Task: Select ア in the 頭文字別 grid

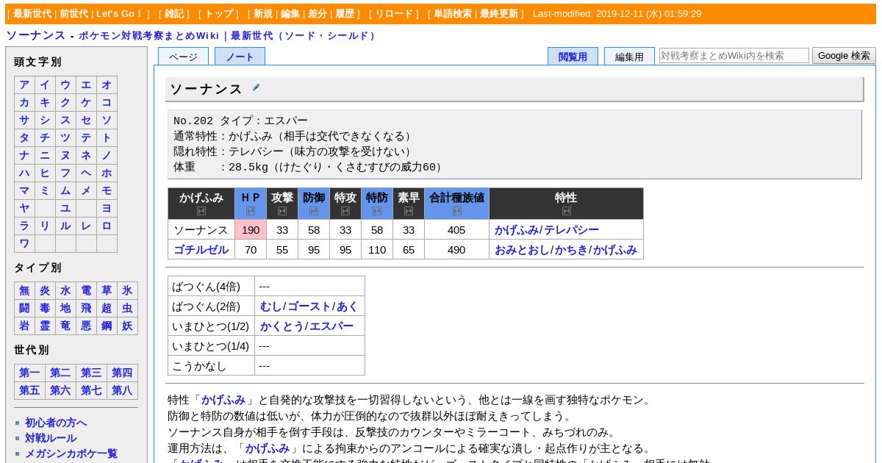Action: (24, 85)
